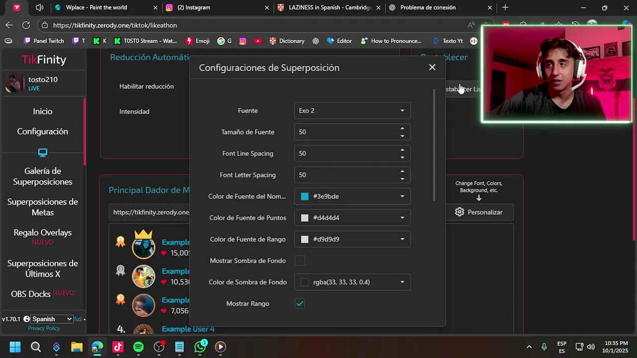Click the tab audio speaker icon
637x358 pixels.
click(40, 7)
